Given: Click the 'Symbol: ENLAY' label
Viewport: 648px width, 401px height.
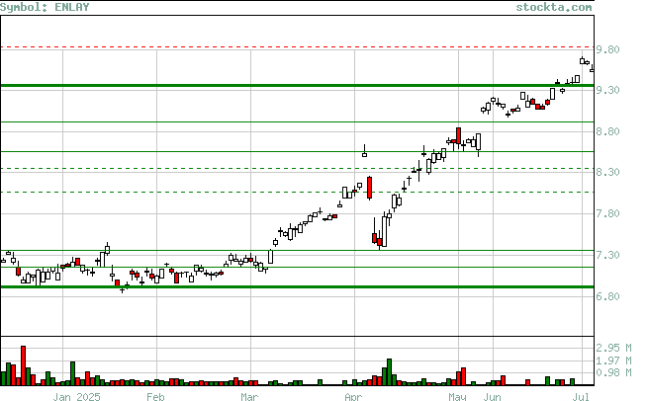Looking at the screenshot, I should point(45,7).
